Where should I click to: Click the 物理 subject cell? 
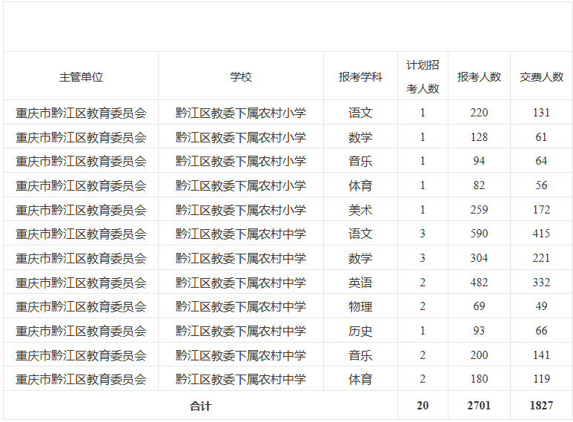pos(360,306)
